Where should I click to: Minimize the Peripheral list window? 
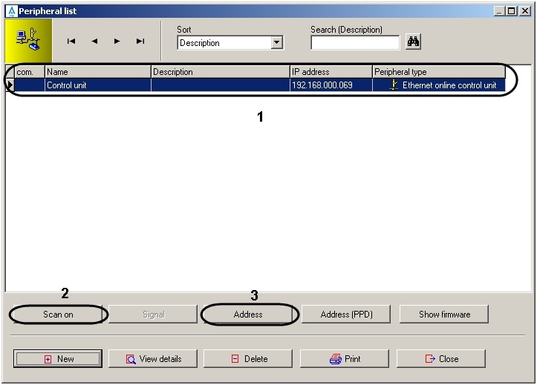[499, 11]
